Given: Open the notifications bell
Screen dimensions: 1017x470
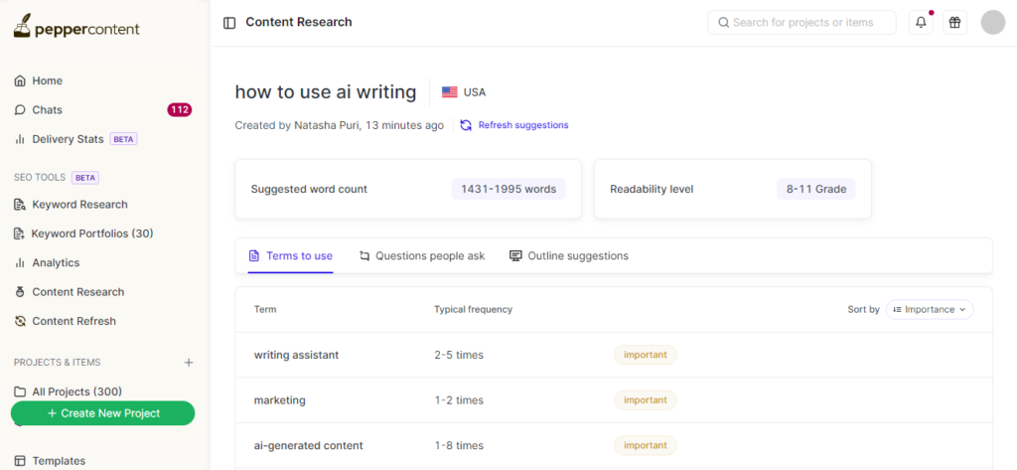Looking at the screenshot, I should (922, 23).
